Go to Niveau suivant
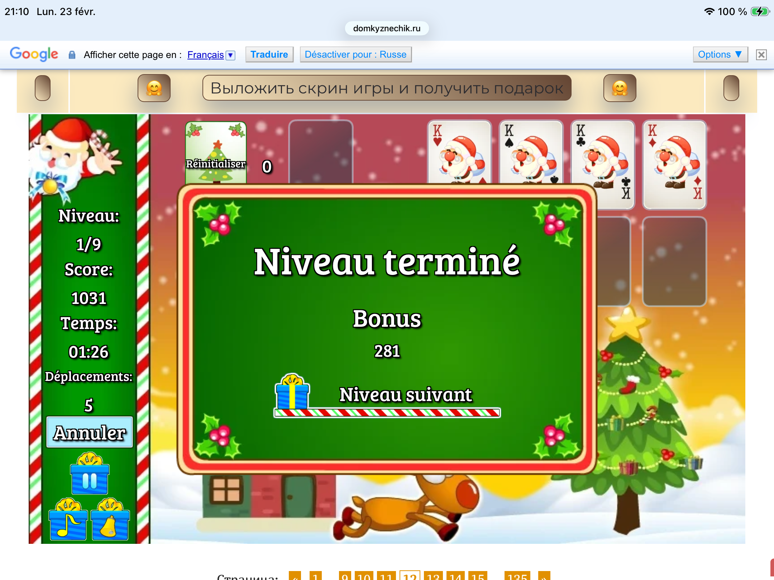The width and height of the screenshot is (774, 580). (x=405, y=395)
